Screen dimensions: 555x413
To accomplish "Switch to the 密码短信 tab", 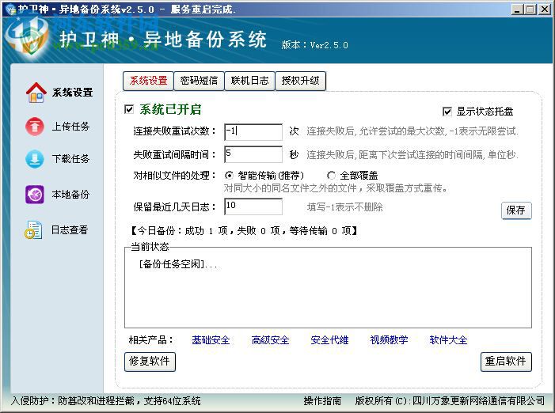I will (x=199, y=81).
